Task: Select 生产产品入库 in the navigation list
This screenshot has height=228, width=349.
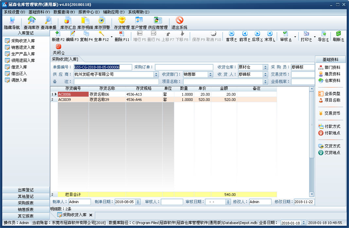Action: 20,54
